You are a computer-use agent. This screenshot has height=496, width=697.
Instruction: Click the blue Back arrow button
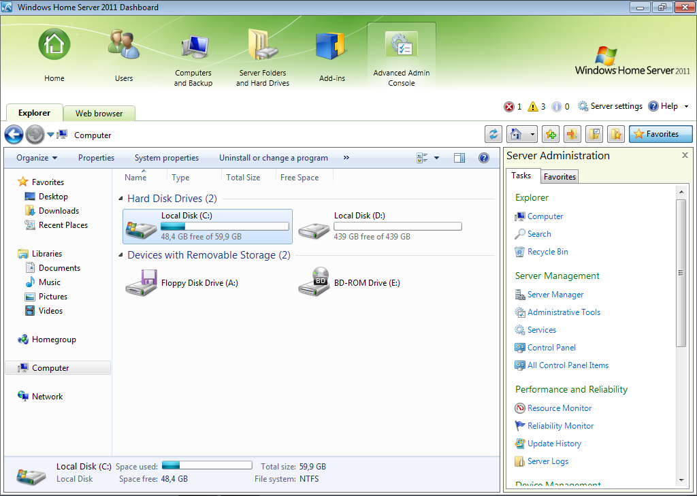pos(14,134)
